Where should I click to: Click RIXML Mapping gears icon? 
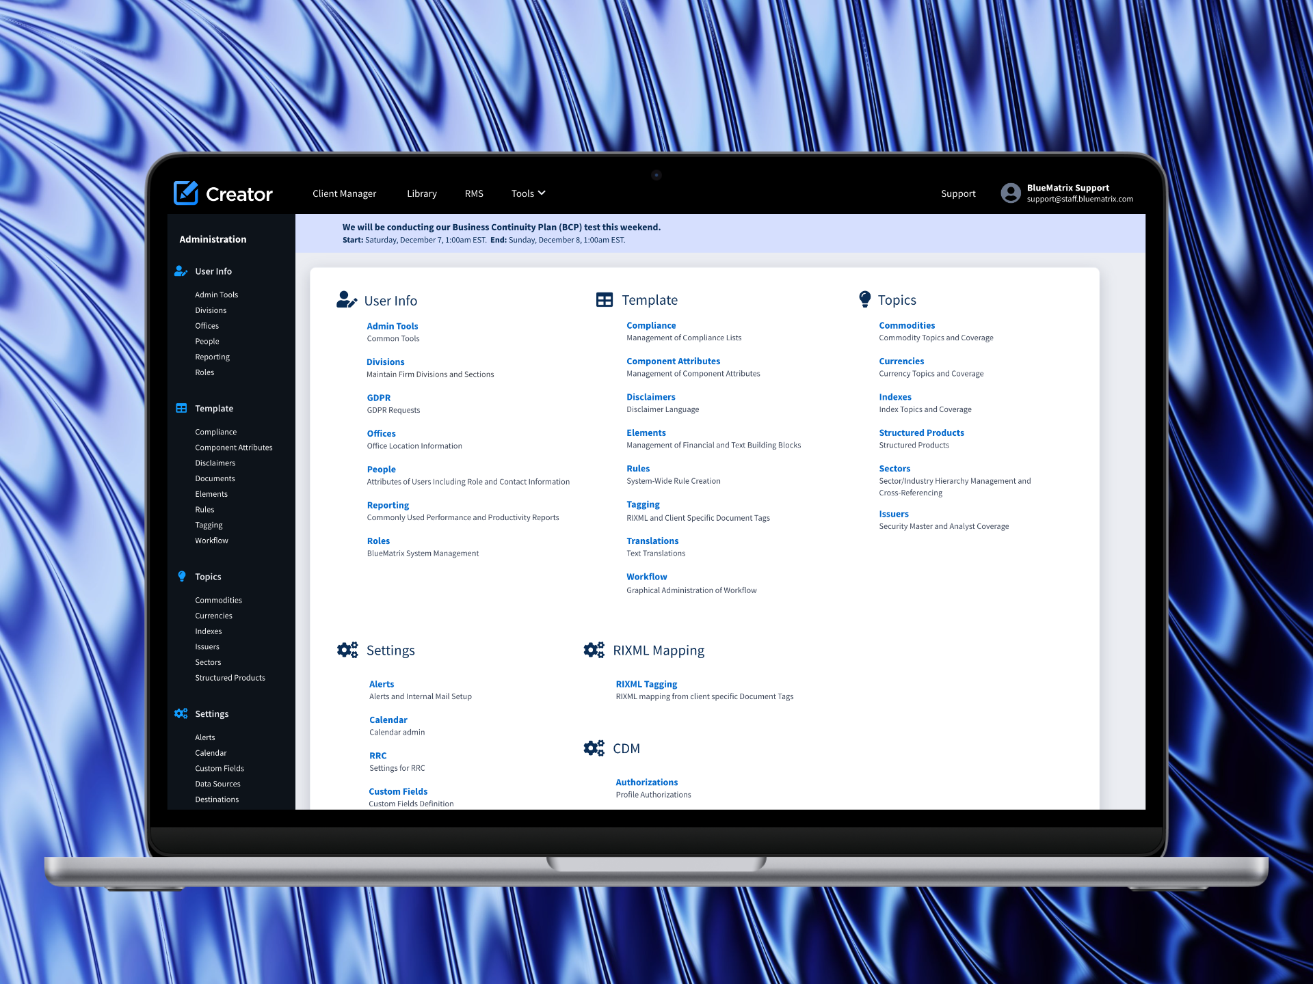point(594,650)
